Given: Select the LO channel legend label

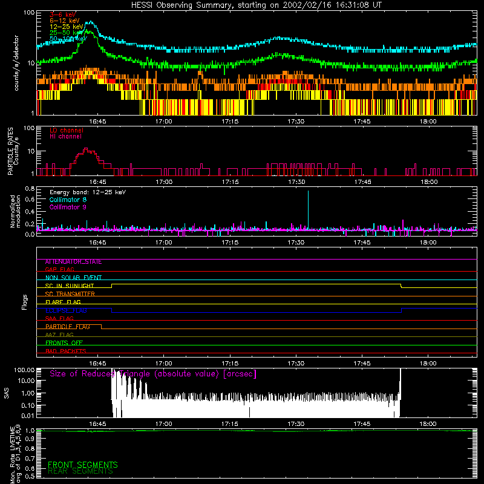Looking at the screenshot, I should point(67,130).
